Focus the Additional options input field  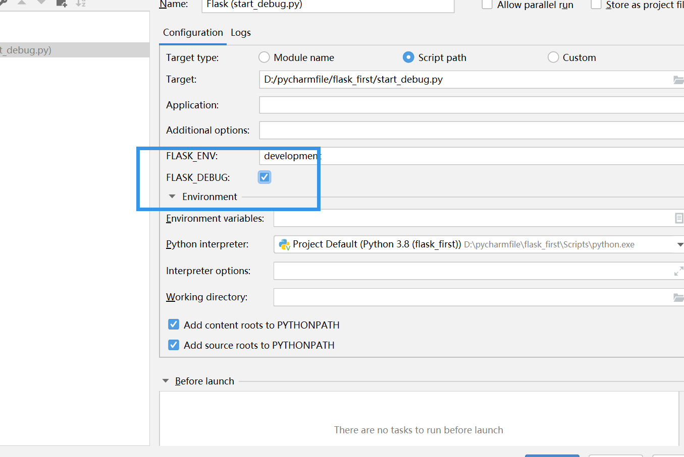471,130
